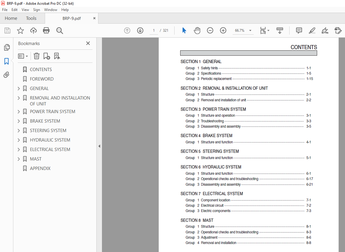Image resolution: width=345 pixels, height=252 pixels.
Task: Open the Find text magnifier tool
Action: click(59, 31)
